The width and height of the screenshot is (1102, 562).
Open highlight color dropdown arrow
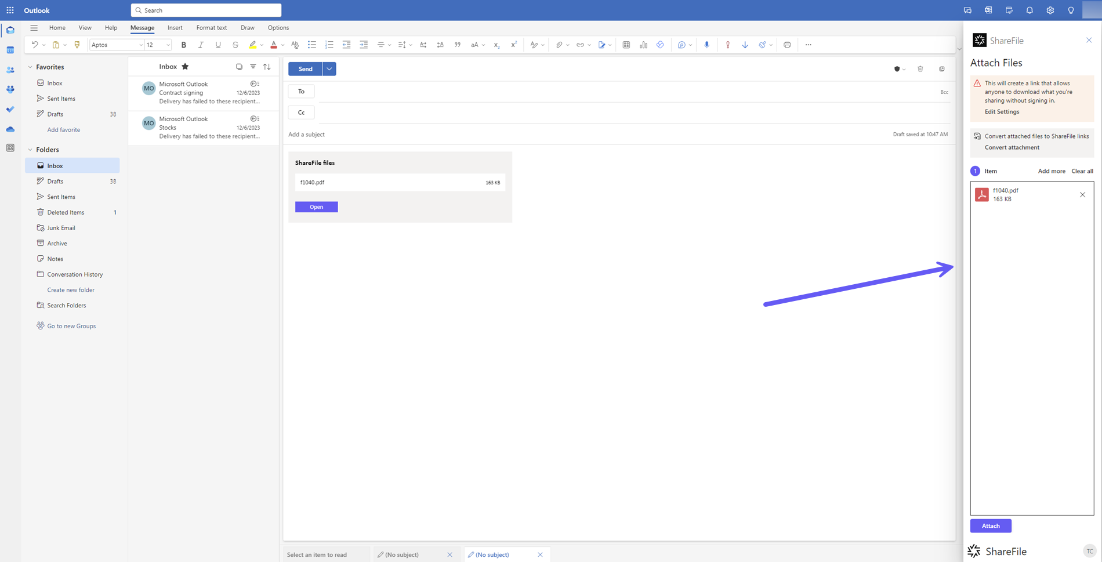point(262,45)
